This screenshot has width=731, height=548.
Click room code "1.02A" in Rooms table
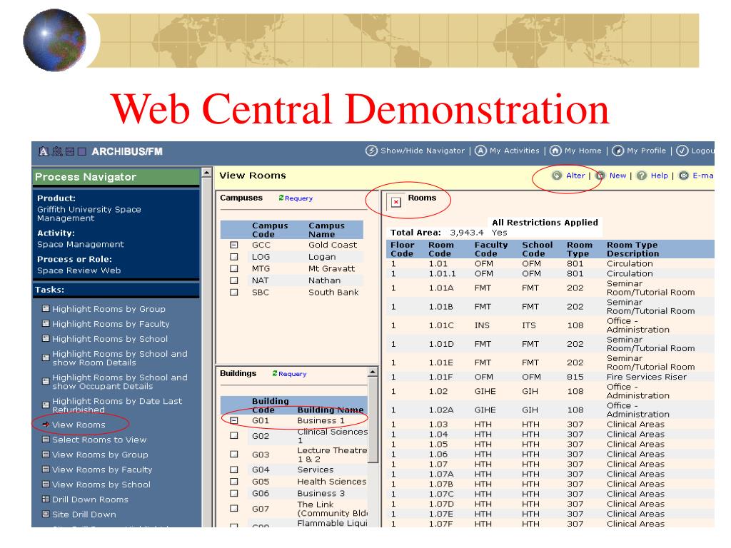(441, 410)
